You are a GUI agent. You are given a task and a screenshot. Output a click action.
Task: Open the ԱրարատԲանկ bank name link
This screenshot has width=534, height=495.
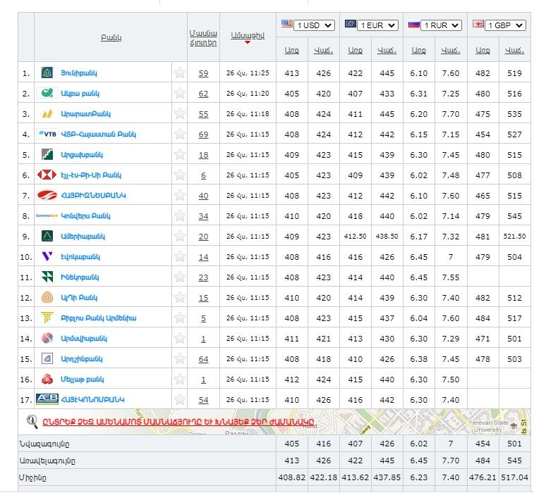[x=85, y=113]
